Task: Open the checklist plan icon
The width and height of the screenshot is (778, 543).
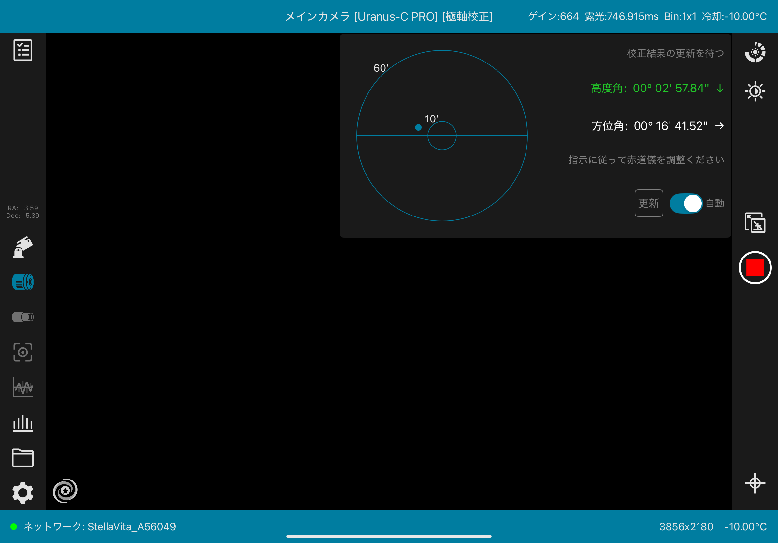Action: click(x=23, y=50)
